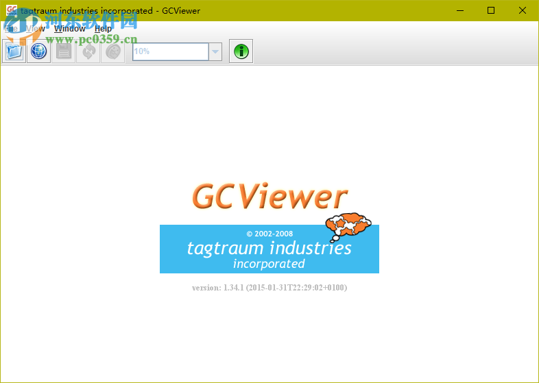The image size is (539, 383).
Task: Show about info with green i icon
Action: [x=241, y=51]
